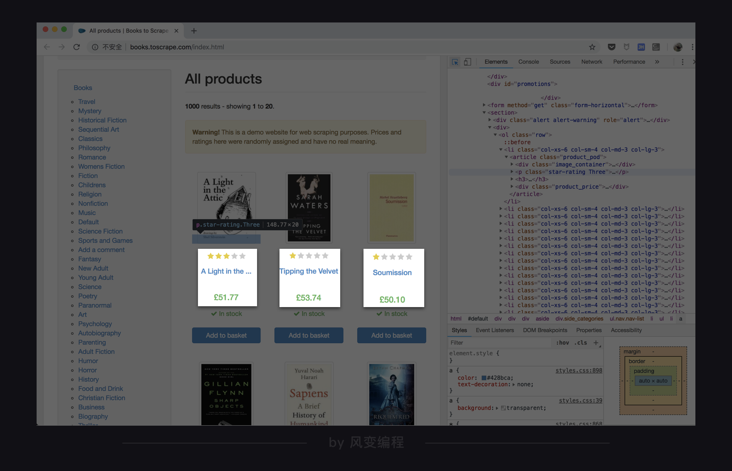This screenshot has width=732, height=471.
Task: Open the Science Fiction category
Action: (101, 231)
